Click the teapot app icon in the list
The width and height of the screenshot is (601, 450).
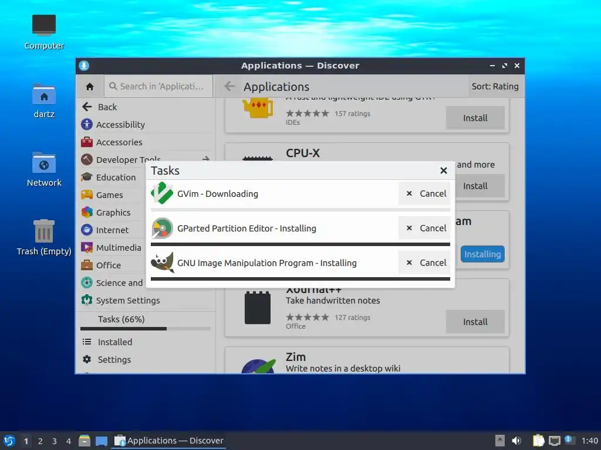[x=258, y=108]
